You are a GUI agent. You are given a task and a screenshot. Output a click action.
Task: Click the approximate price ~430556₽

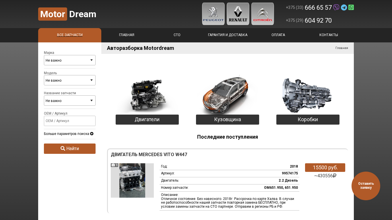coord(325,176)
